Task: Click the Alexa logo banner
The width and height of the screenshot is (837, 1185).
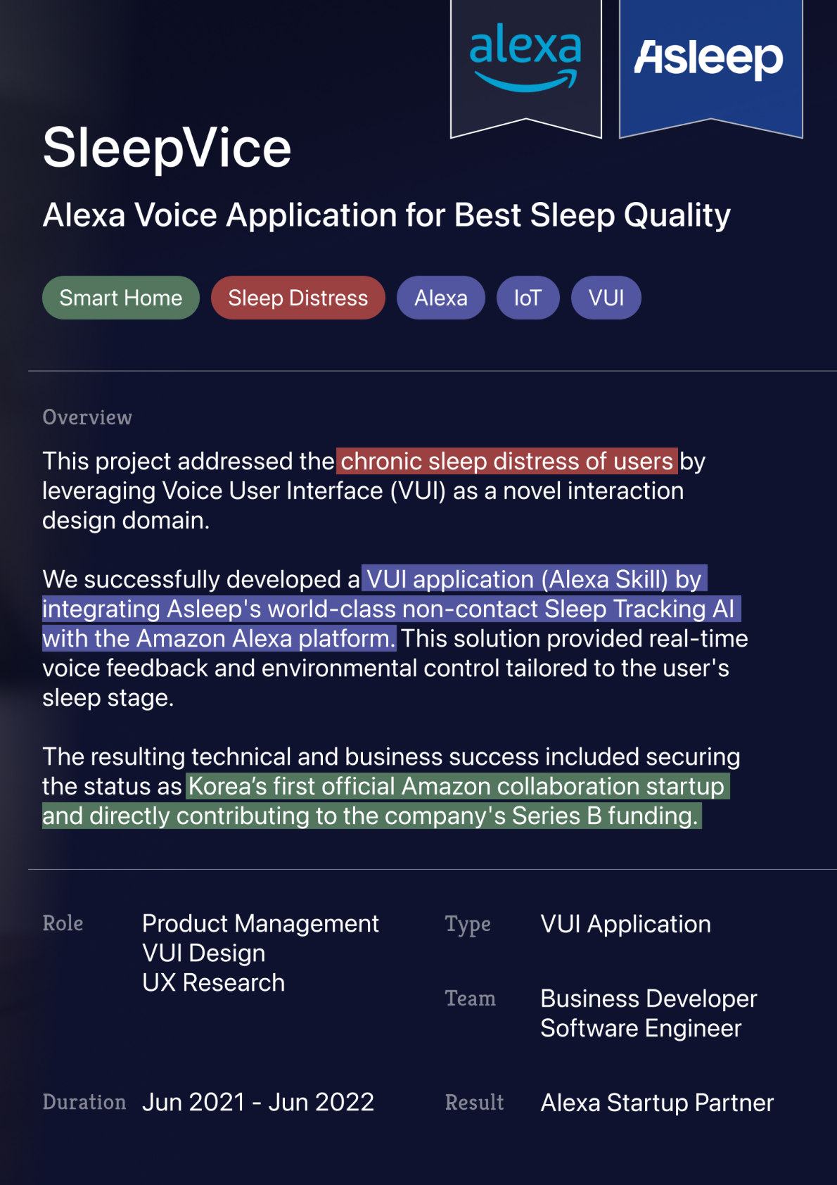Action: 525,63
